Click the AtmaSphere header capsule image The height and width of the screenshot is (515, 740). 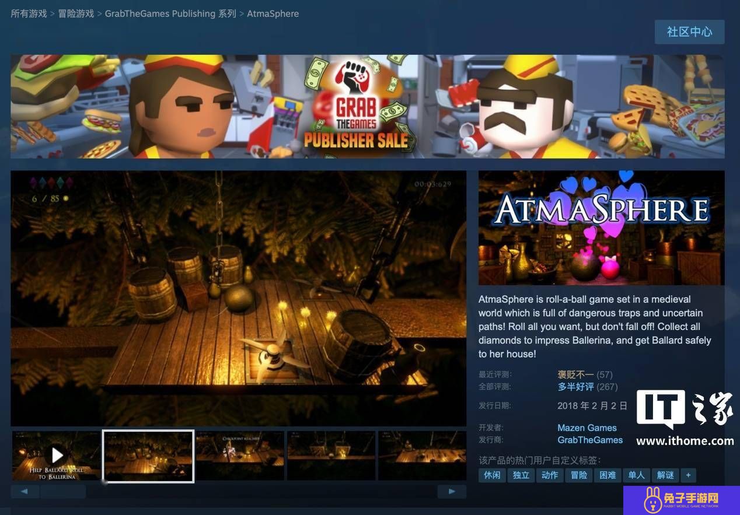[601, 227]
